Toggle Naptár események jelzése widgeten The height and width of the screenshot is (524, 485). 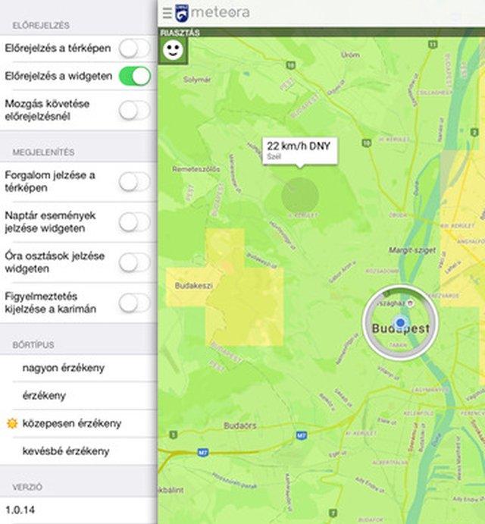tap(134, 222)
